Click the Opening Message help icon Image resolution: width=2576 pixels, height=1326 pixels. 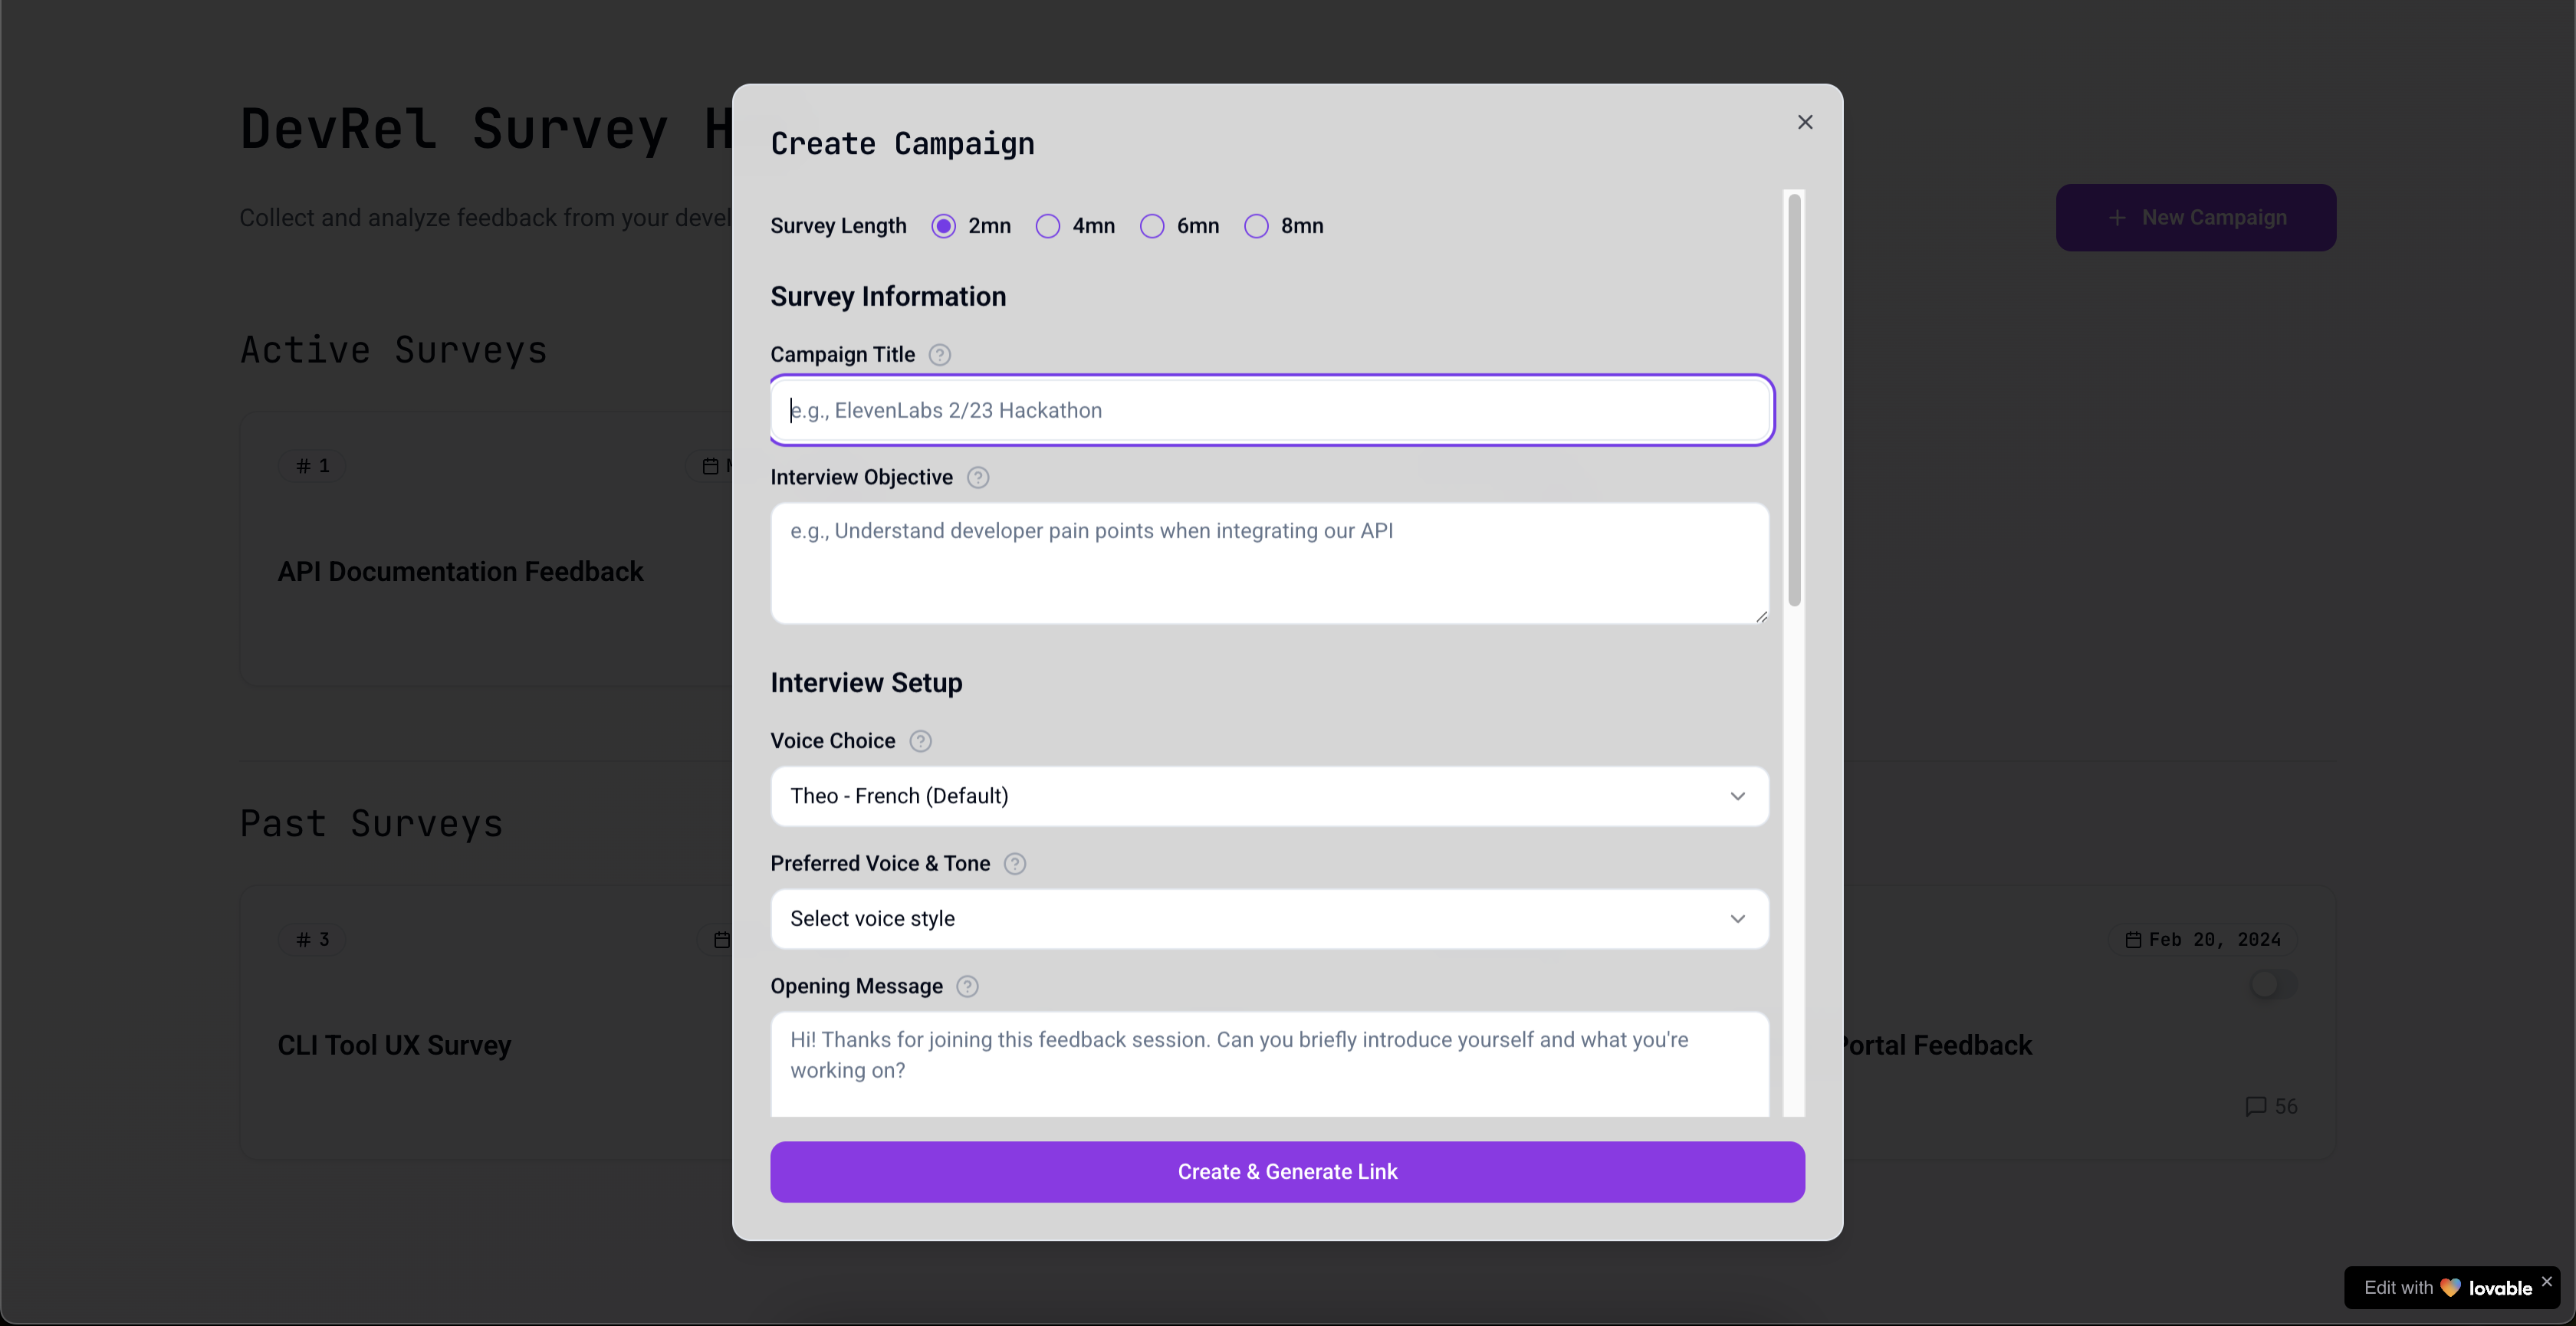click(967, 987)
